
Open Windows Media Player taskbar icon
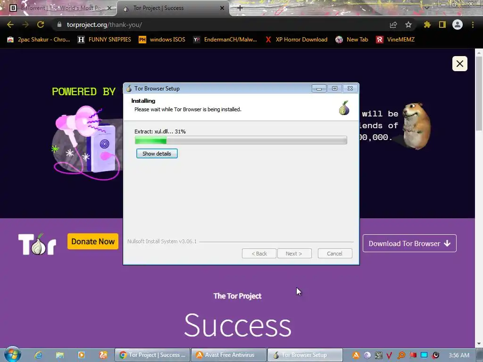pyautogui.click(x=81, y=355)
